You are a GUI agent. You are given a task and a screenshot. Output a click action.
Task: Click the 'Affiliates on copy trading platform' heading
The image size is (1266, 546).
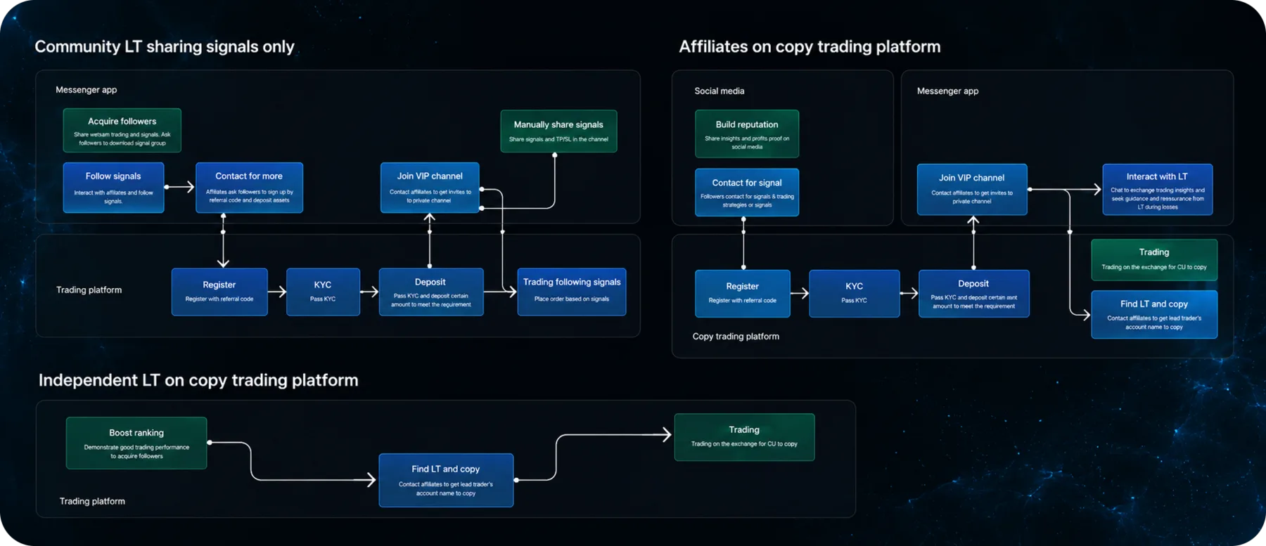[x=810, y=46]
